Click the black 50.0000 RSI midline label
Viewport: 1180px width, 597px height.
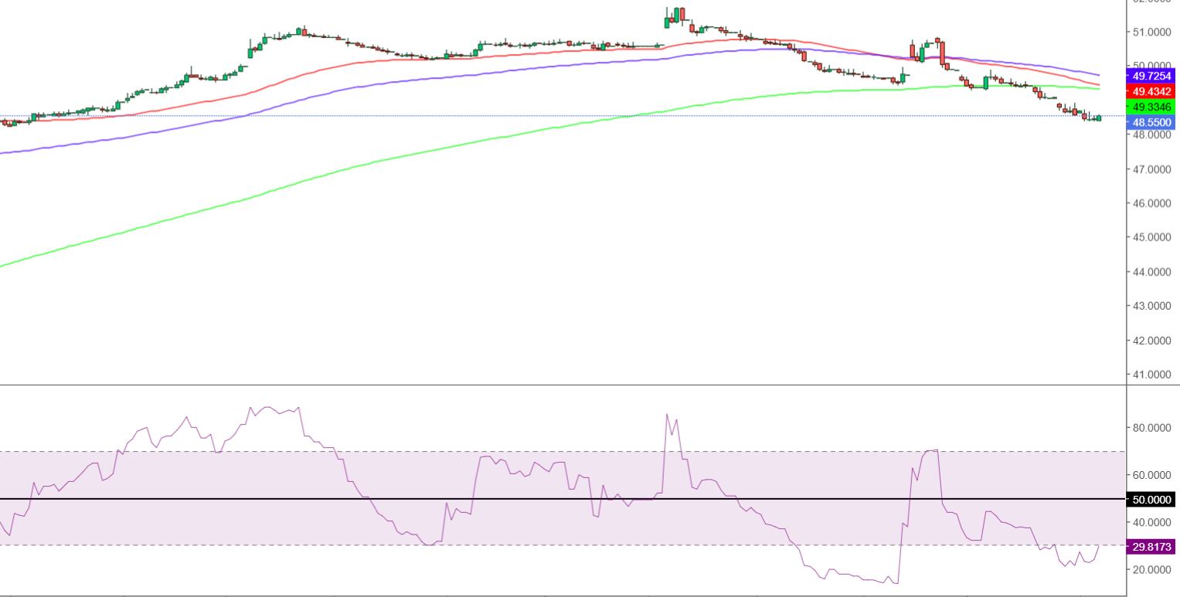click(1151, 500)
